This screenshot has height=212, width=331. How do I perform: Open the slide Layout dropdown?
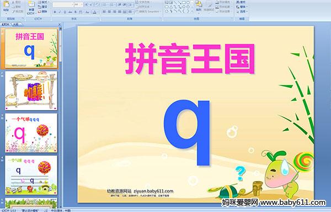(44, 2)
